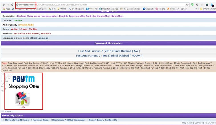The image size is (216, 125).
Task: Open the Webstats bookmark
Action: [148, 9]
